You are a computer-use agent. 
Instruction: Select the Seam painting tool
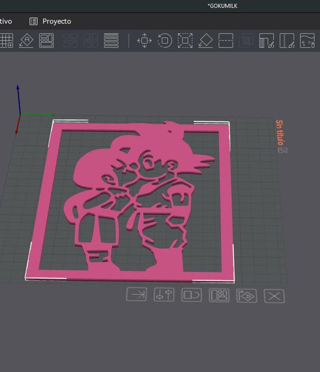pyautogui.click(x=287, y=40)
